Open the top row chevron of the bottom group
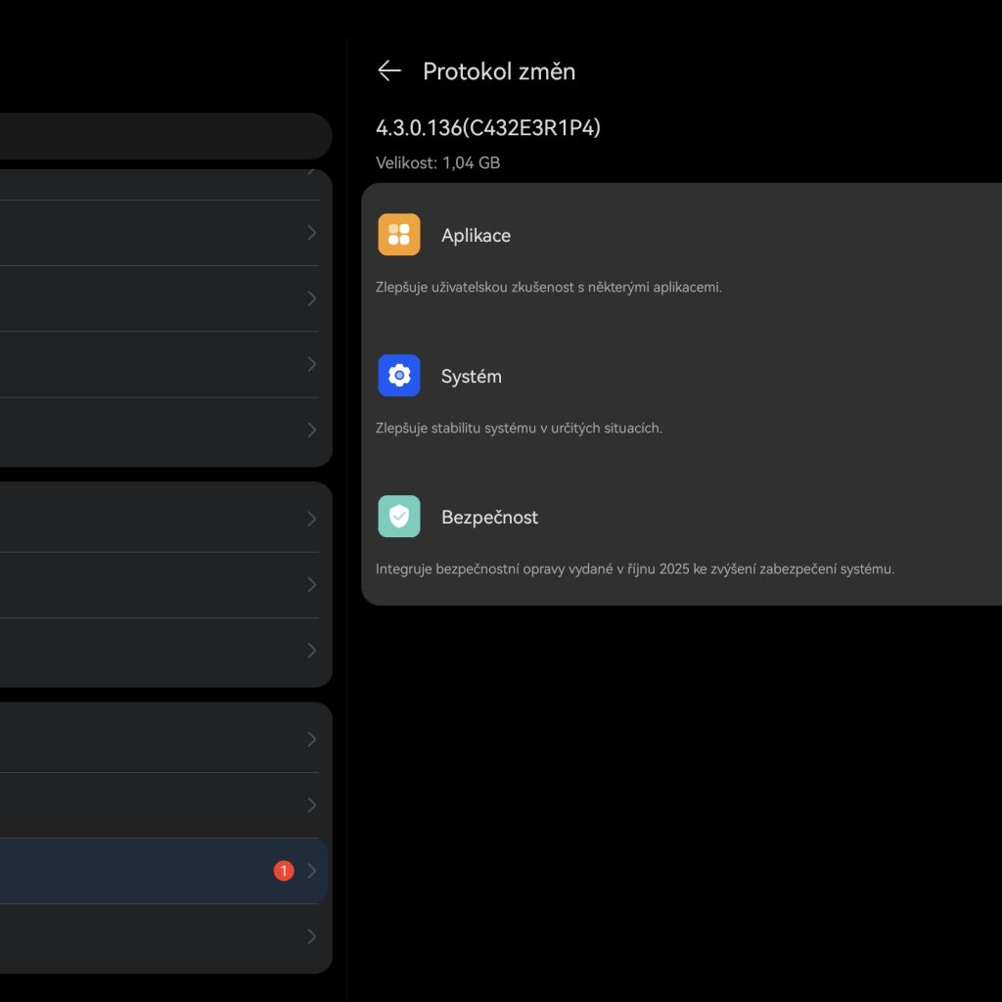This screenshot has width=1002, height=1002. pyautogui.click(x=311, y=739)
